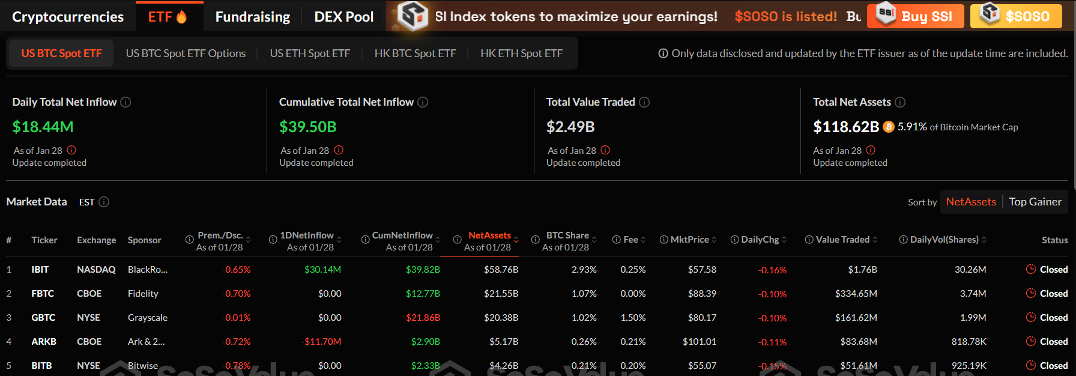This screenshot has width=1076, height=376.
Task: Click the SSI cube logo in the banner
Action: click(x=413, y=16)
